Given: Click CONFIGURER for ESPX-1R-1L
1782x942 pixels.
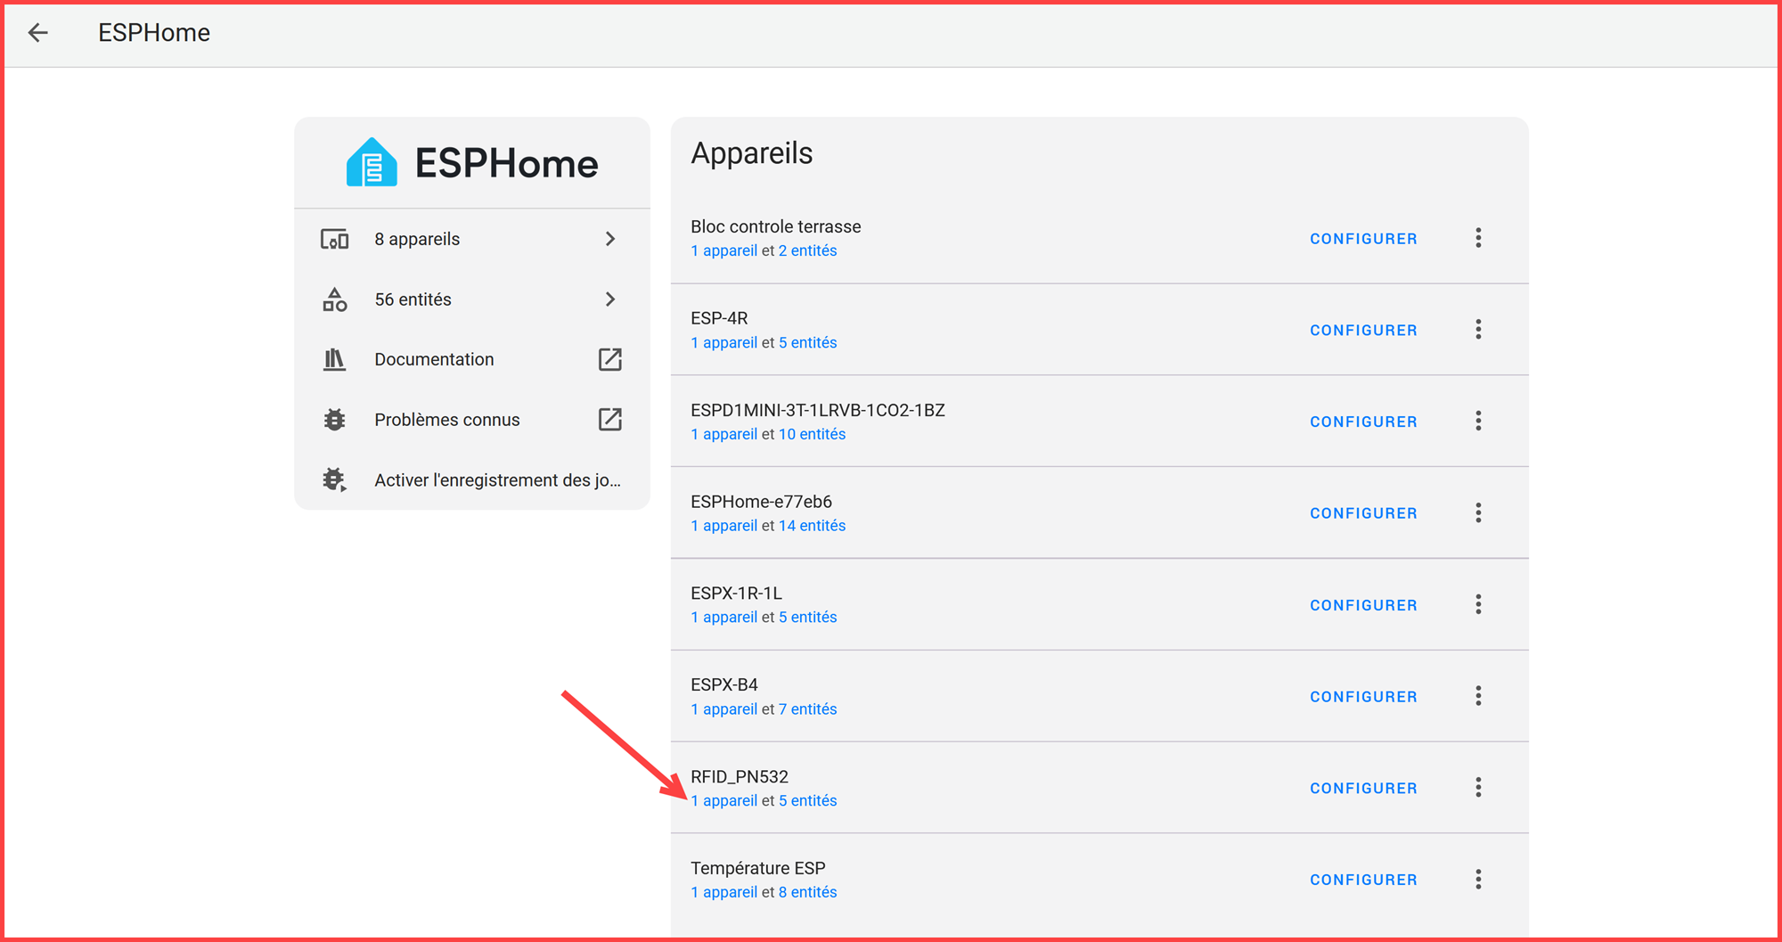Looking at the screenshot, I should pyautogui.click(x=1363, y=605).
